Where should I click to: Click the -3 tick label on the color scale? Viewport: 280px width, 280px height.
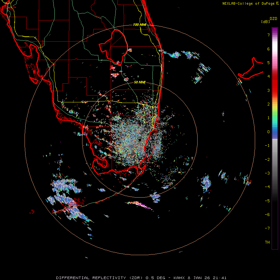[267, 173]
